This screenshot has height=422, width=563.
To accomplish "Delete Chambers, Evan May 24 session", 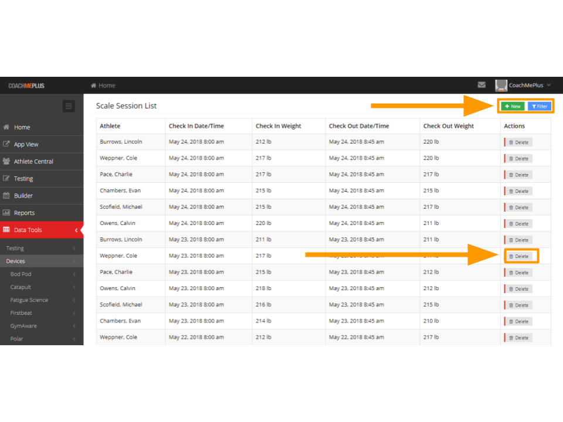I will point(518,191).
